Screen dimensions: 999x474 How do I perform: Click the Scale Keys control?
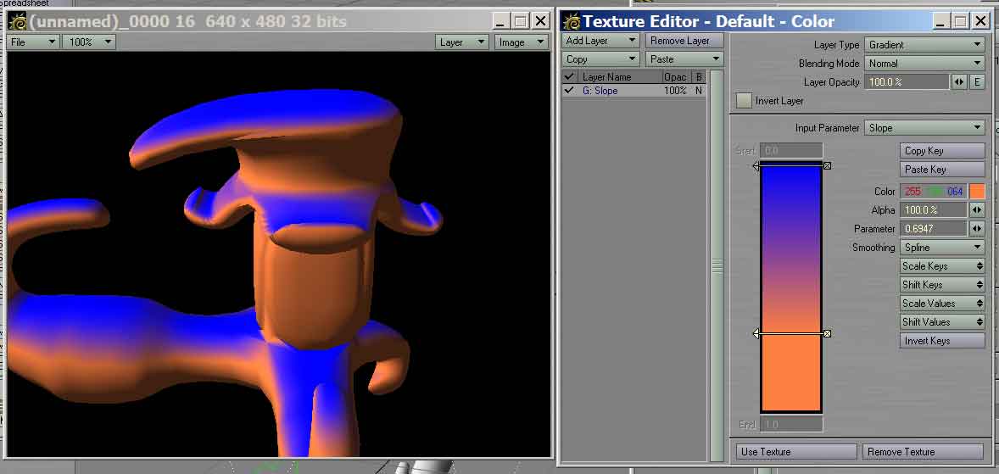pyautogui.click(x=942, y=265)
